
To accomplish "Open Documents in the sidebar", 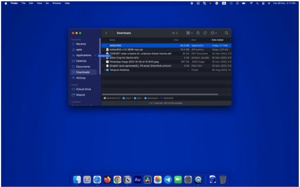I will click(84, 67).
